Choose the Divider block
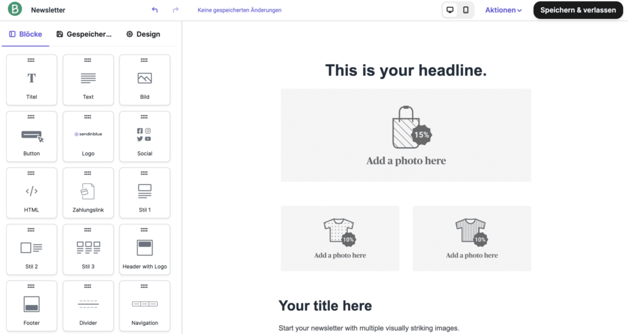 point(88,305)
